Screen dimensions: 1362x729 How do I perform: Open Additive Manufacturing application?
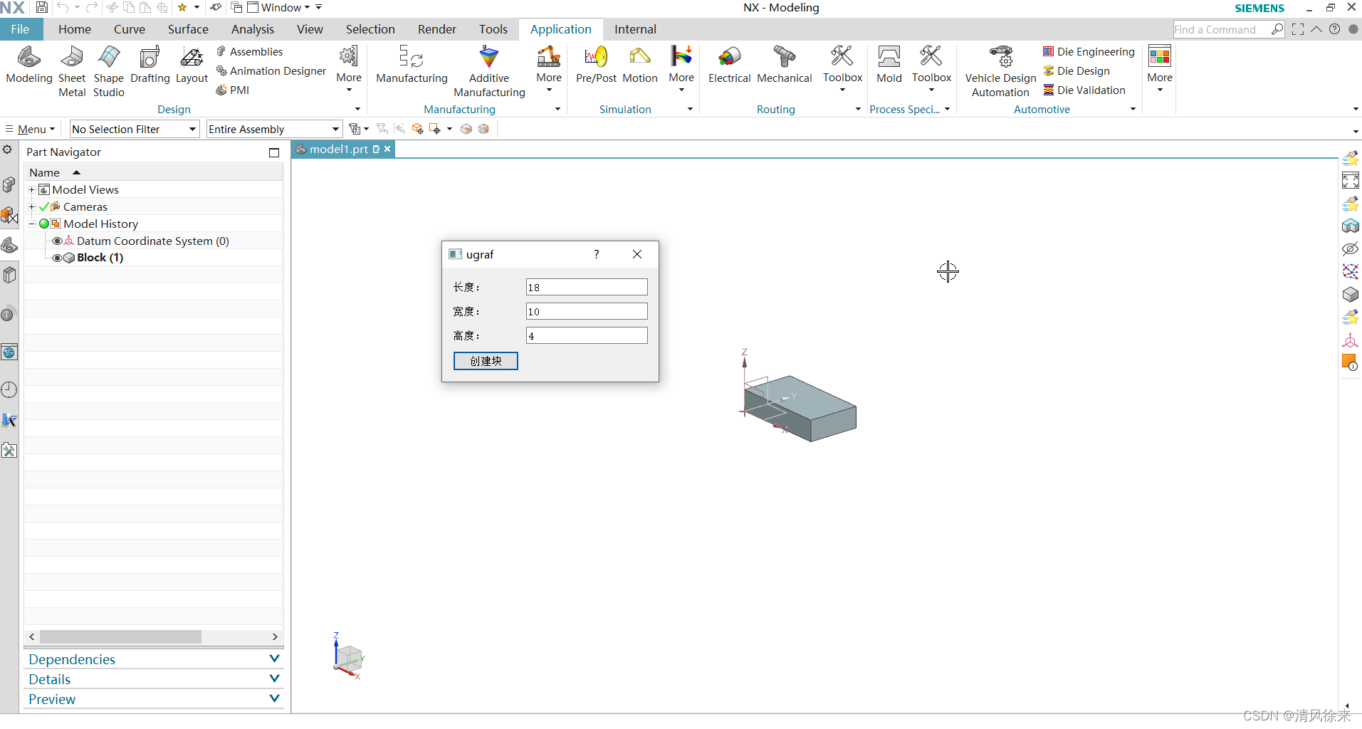tap(489, 71)
